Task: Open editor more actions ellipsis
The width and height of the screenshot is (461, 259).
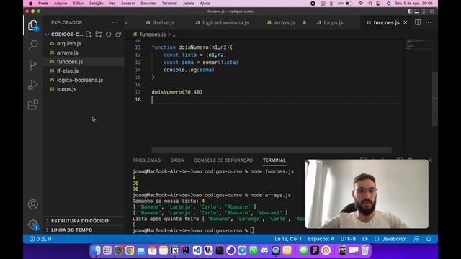Action: [x=429, y=22]
